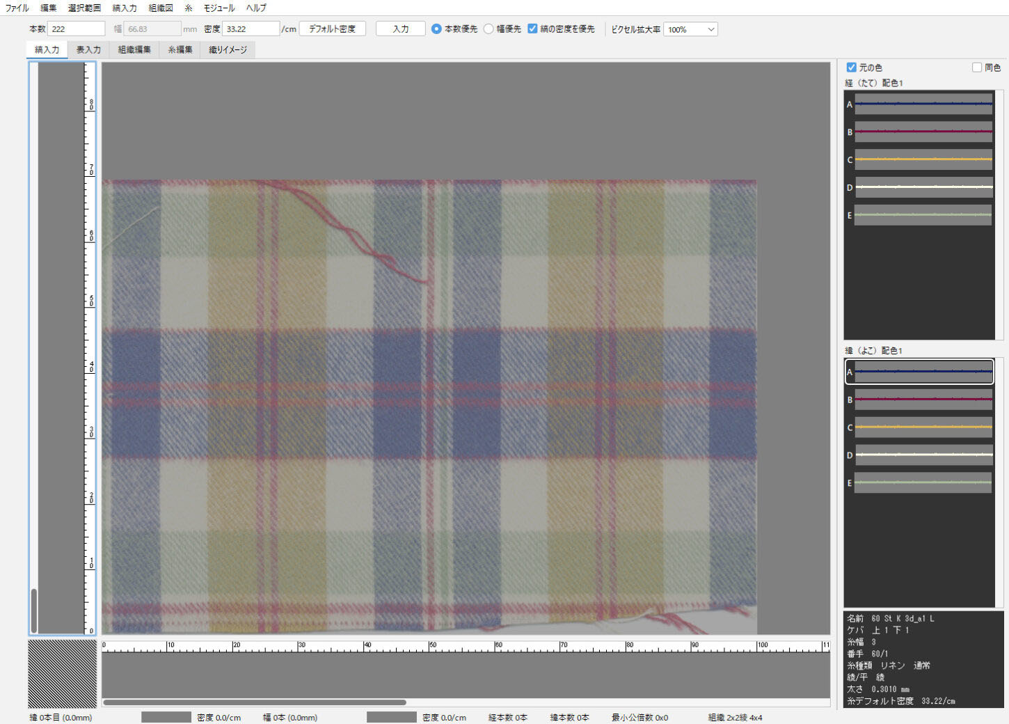Open the モジュール menu
The image size is (1009, 724).
coord(219,8)
